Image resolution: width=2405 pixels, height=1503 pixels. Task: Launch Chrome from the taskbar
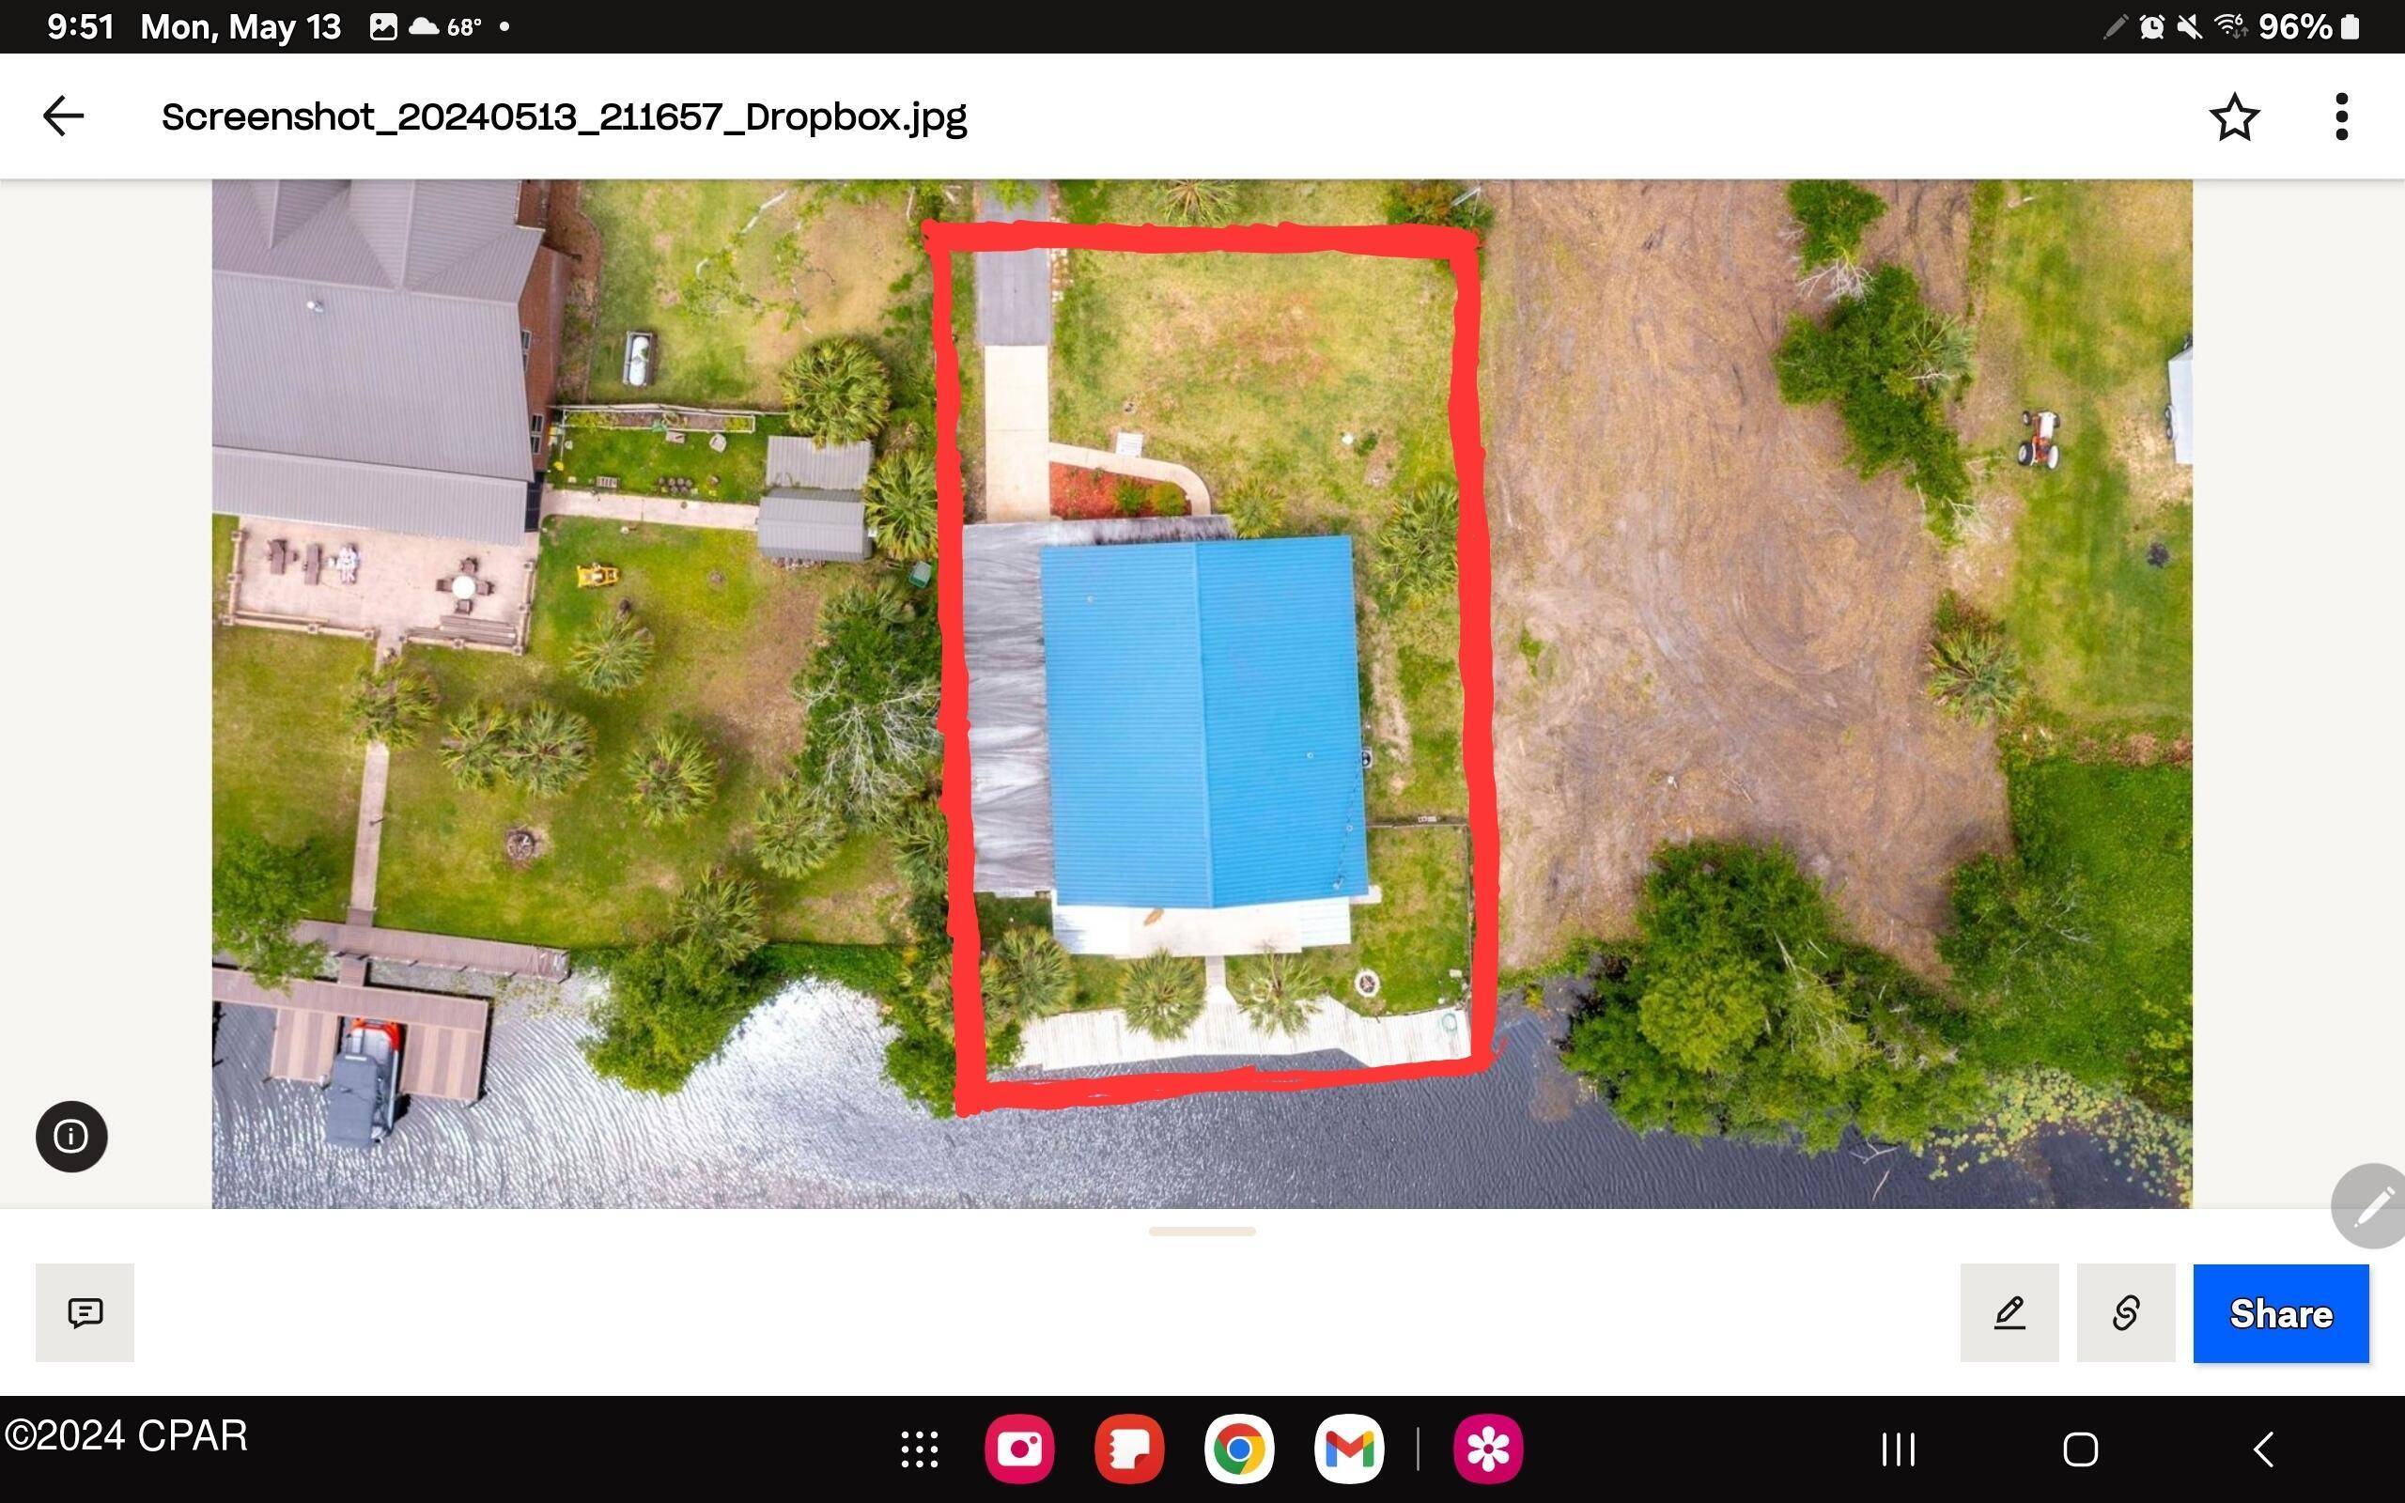pos(1242,1449)
